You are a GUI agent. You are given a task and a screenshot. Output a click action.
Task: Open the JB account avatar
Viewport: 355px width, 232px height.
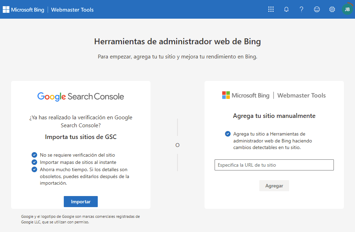click(347, 9)
